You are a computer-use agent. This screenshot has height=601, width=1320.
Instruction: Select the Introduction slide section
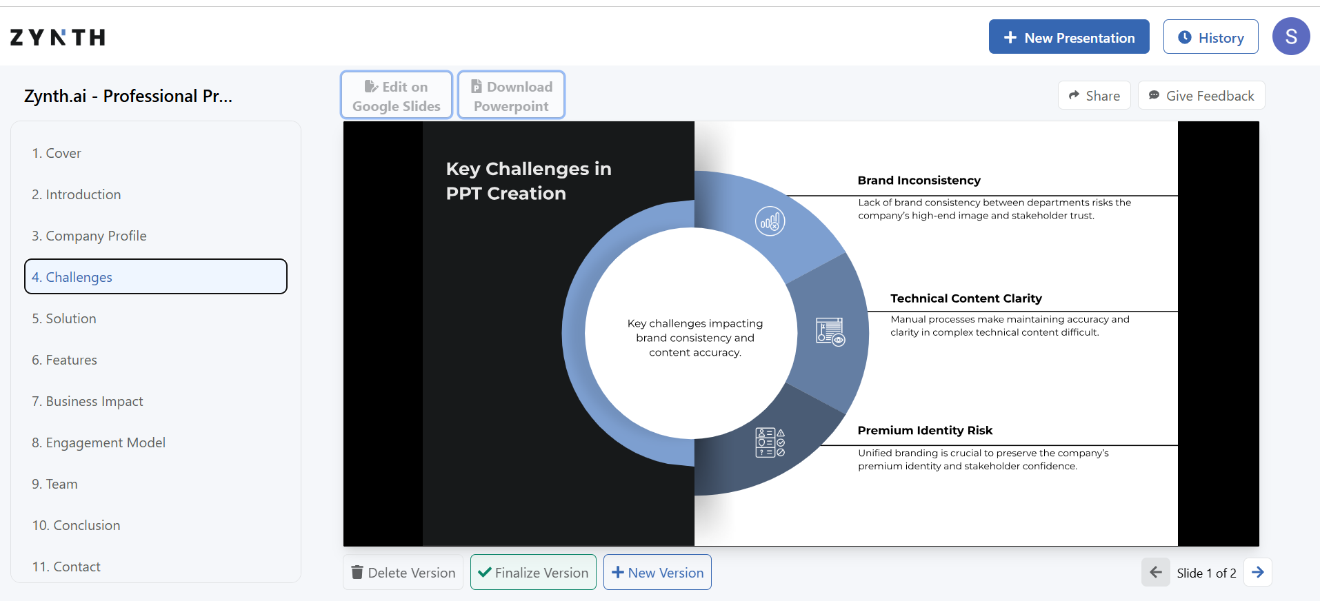(x=77, y=194)
